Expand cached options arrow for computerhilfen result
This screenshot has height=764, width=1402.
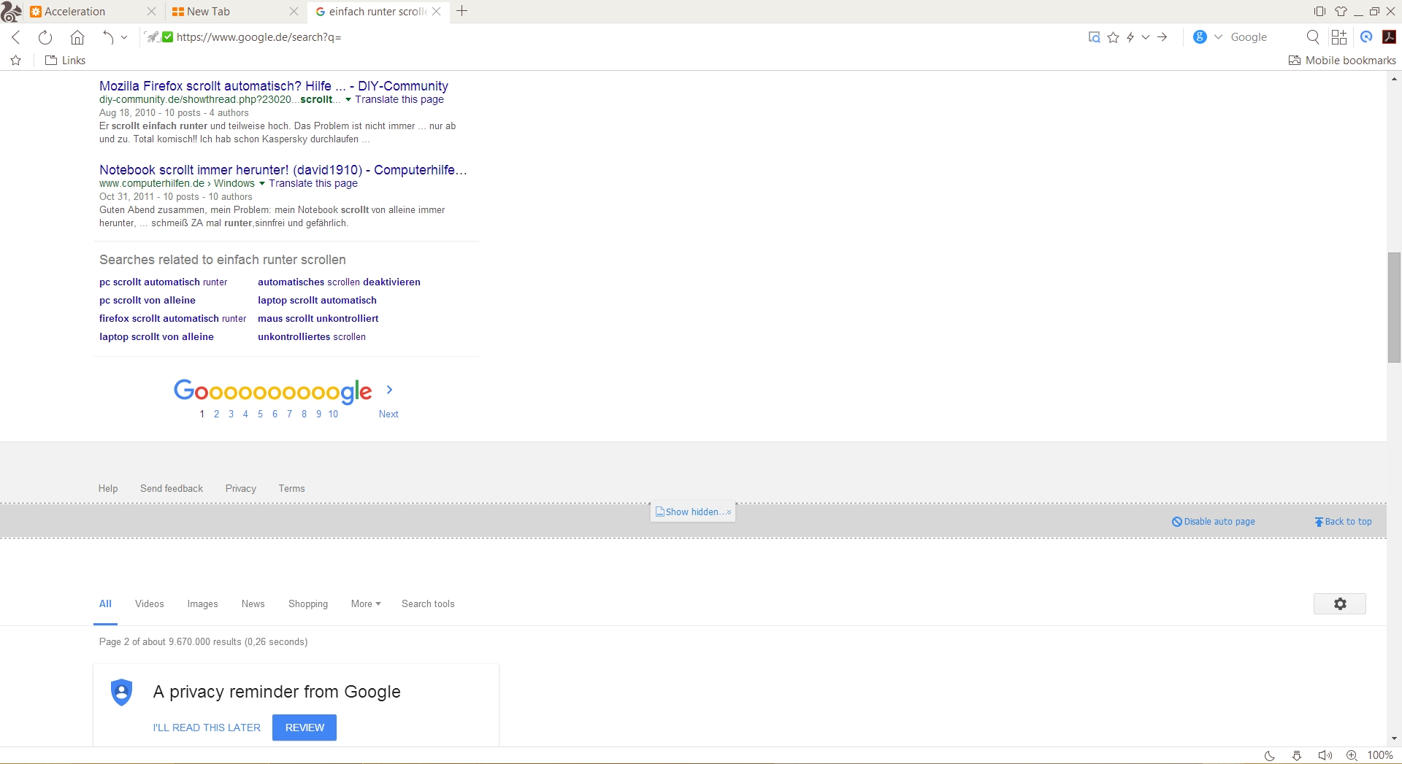click(x=262, y=184)
